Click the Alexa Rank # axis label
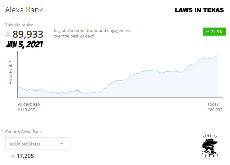230x165 pixels. [x=10, y=72]
